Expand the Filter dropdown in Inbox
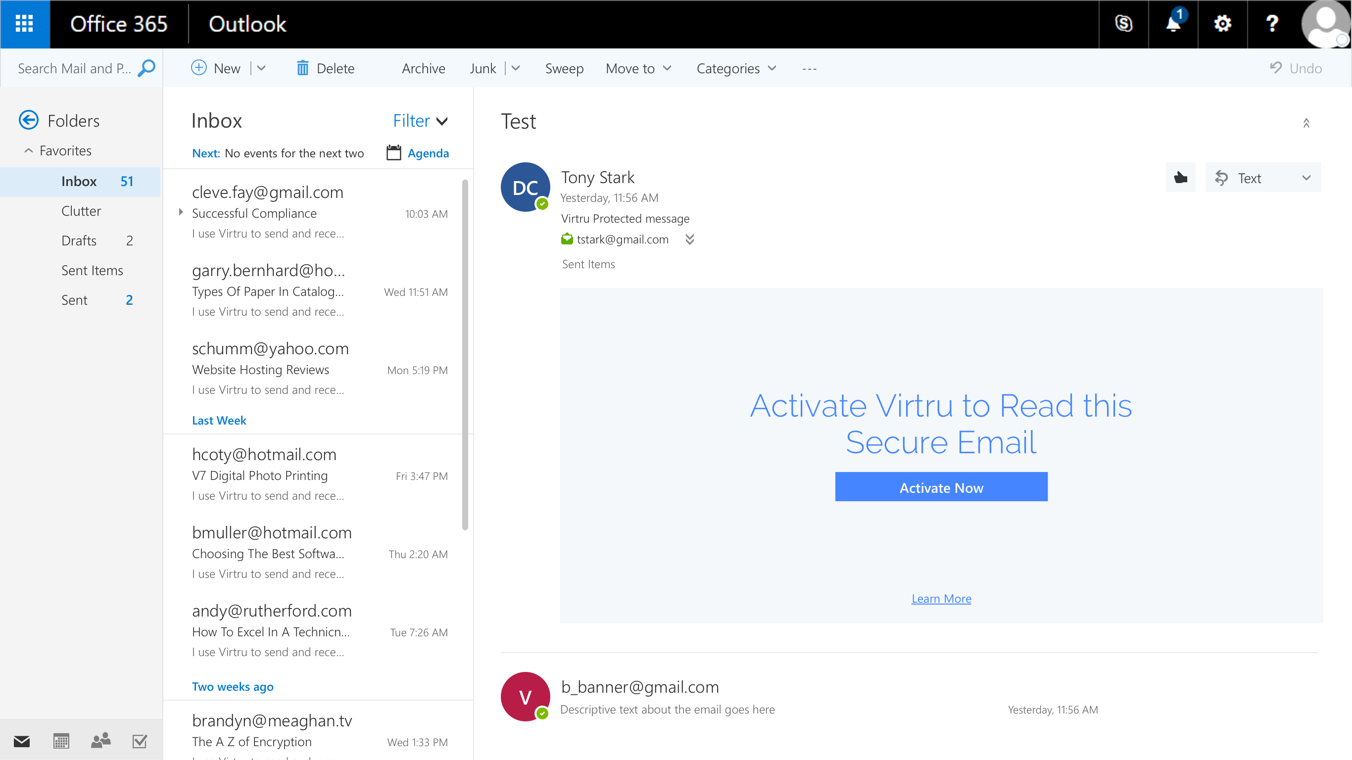This screenshot has height=760, width=1352. [421, 120]
